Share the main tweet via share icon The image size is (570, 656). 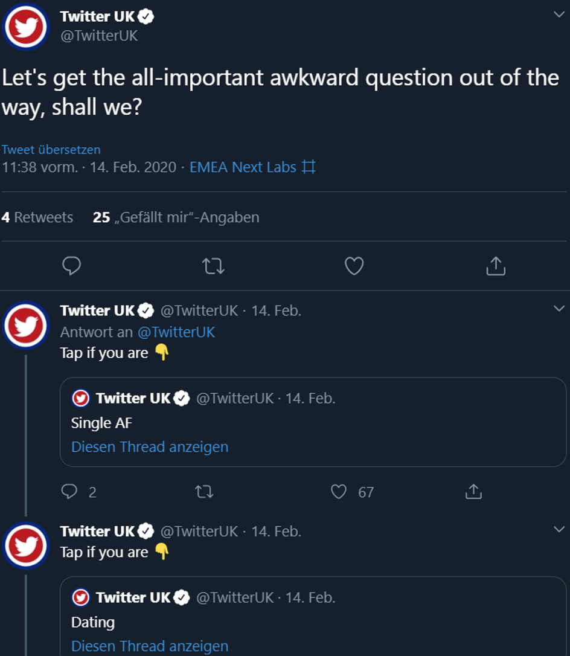pyautogui.click(x=496, y=266)
